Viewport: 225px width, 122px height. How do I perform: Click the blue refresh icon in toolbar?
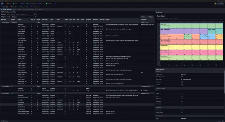(x=55, y=4)
